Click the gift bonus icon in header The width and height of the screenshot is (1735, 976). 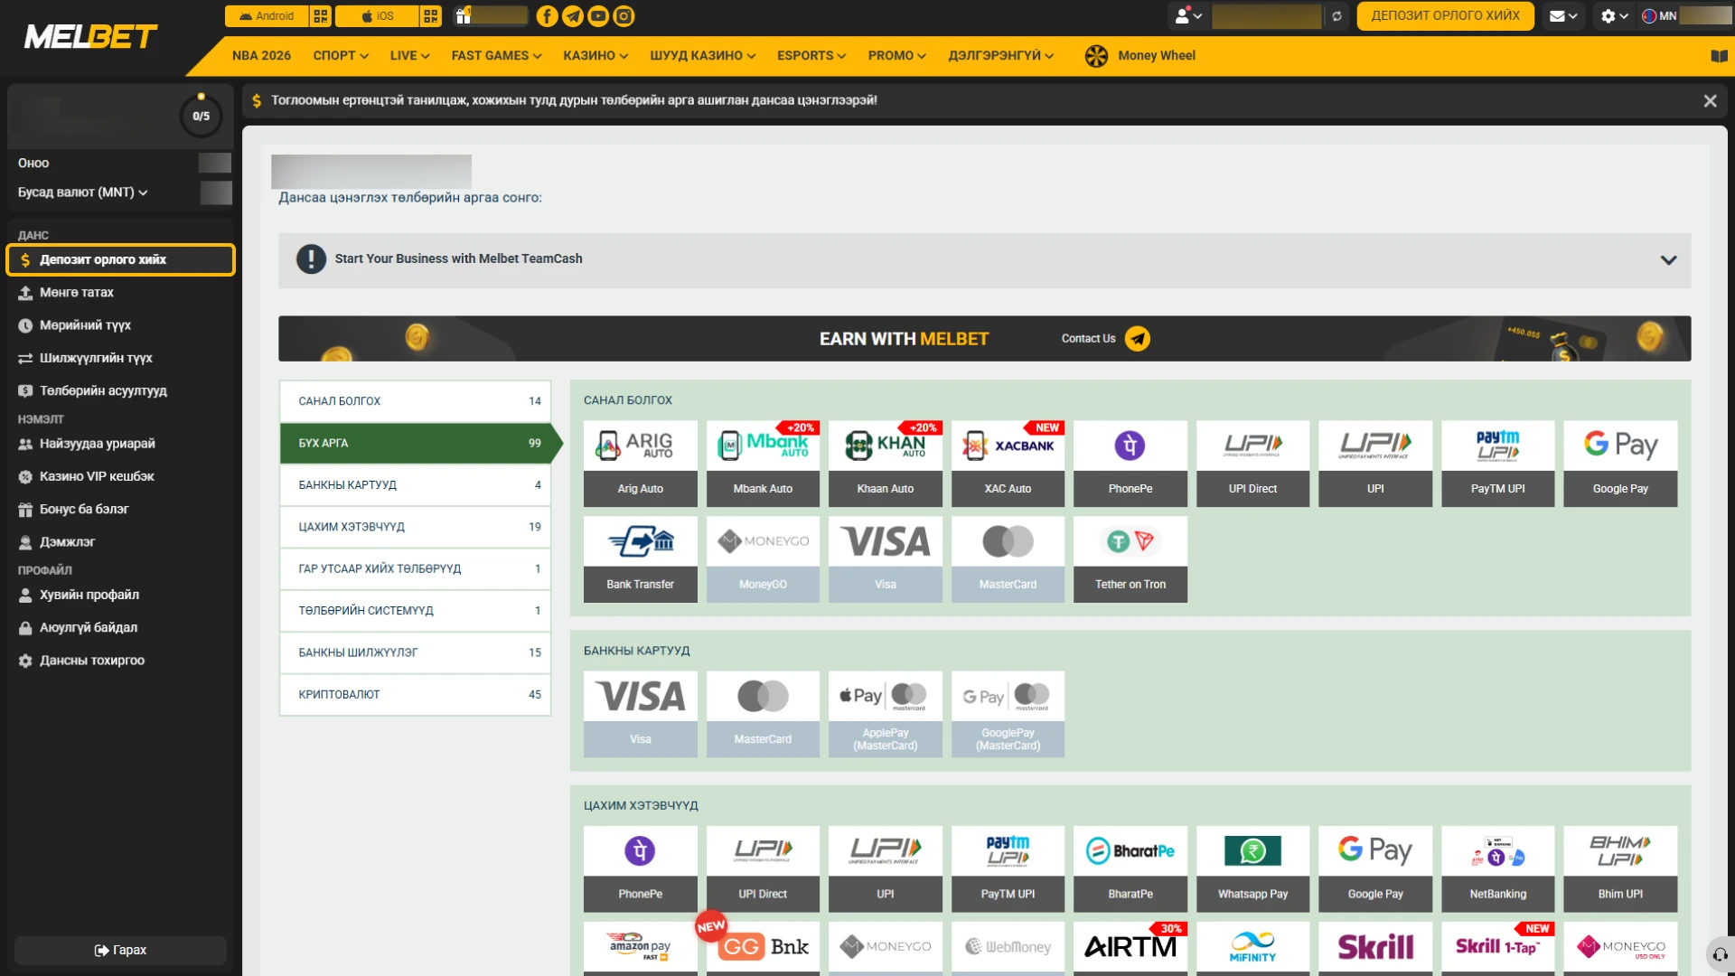(463, 16)
